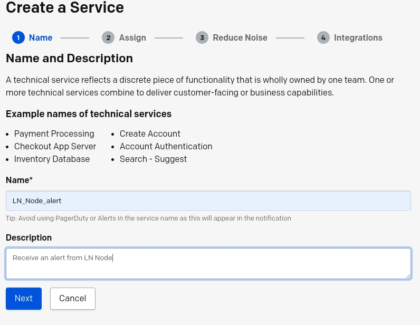Grab the Description textarea resize handle
420x325 pixels.
[x=408, y=276]
